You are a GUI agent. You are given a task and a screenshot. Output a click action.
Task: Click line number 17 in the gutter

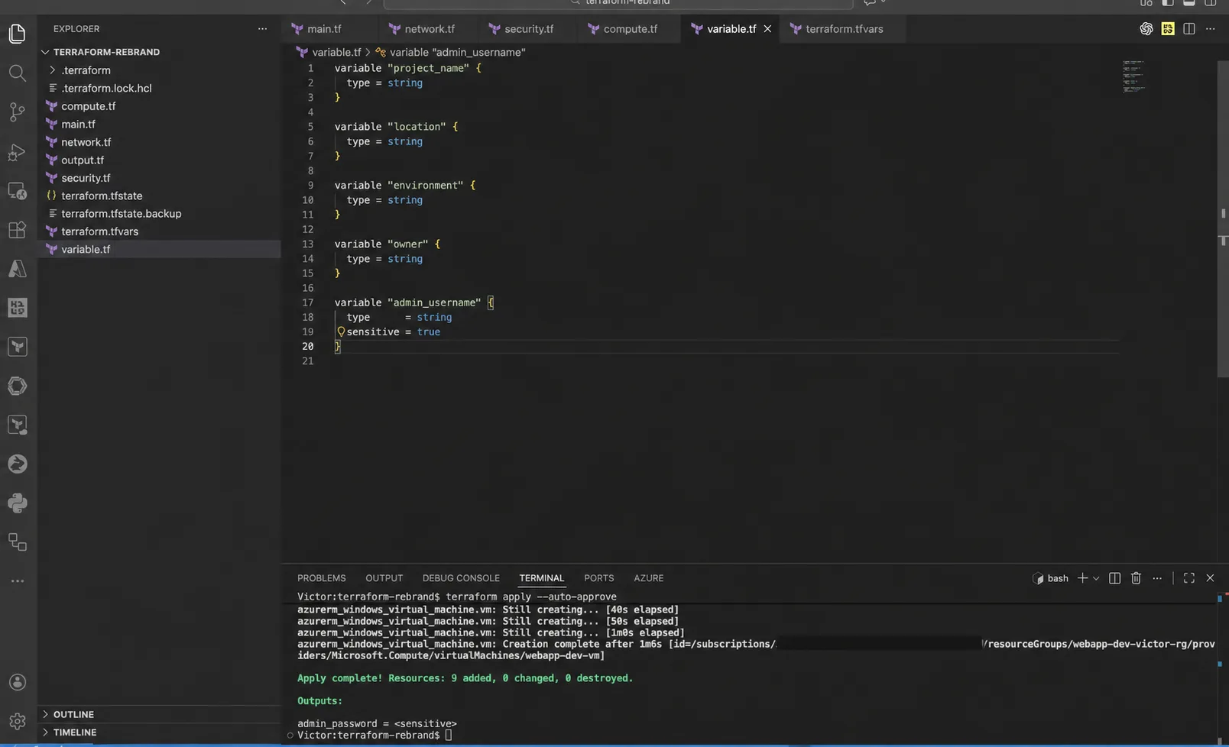[x=307, y=302]
